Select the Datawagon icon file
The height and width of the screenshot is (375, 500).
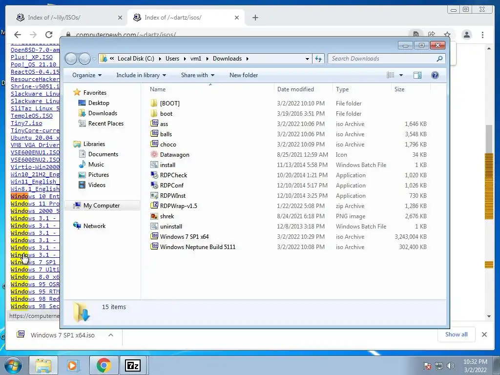click(154, 155)
